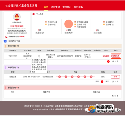Click the 正在进行0项 legend swatch
The width and height of the screenshot is (125, 116).
(46, 22)
